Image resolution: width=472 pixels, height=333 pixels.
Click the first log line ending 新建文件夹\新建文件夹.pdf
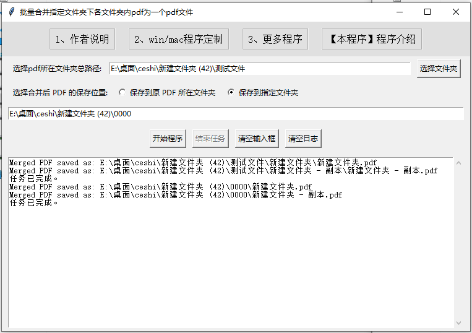pos(193,163)
